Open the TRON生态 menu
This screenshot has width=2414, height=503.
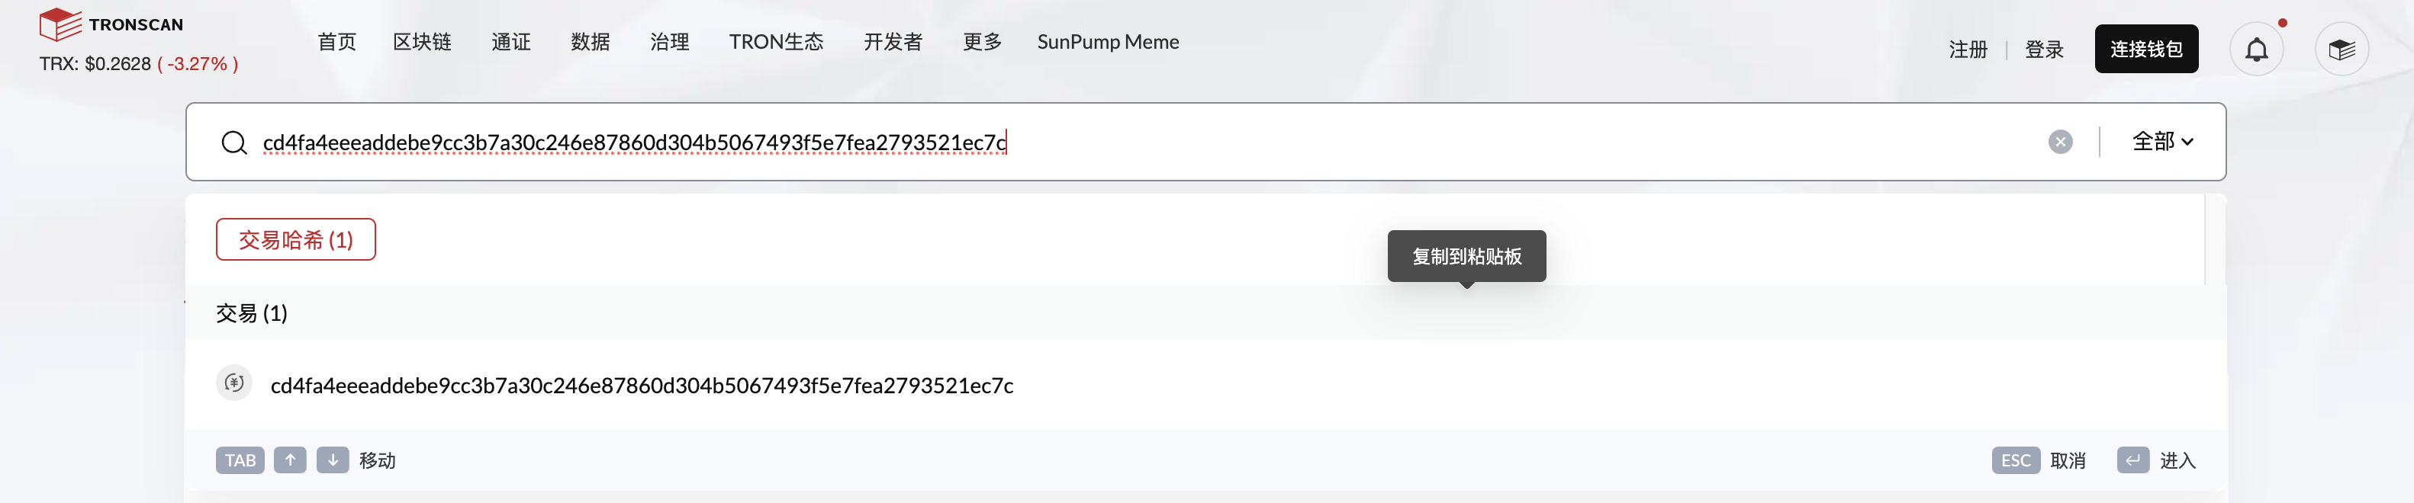[776, 42]
